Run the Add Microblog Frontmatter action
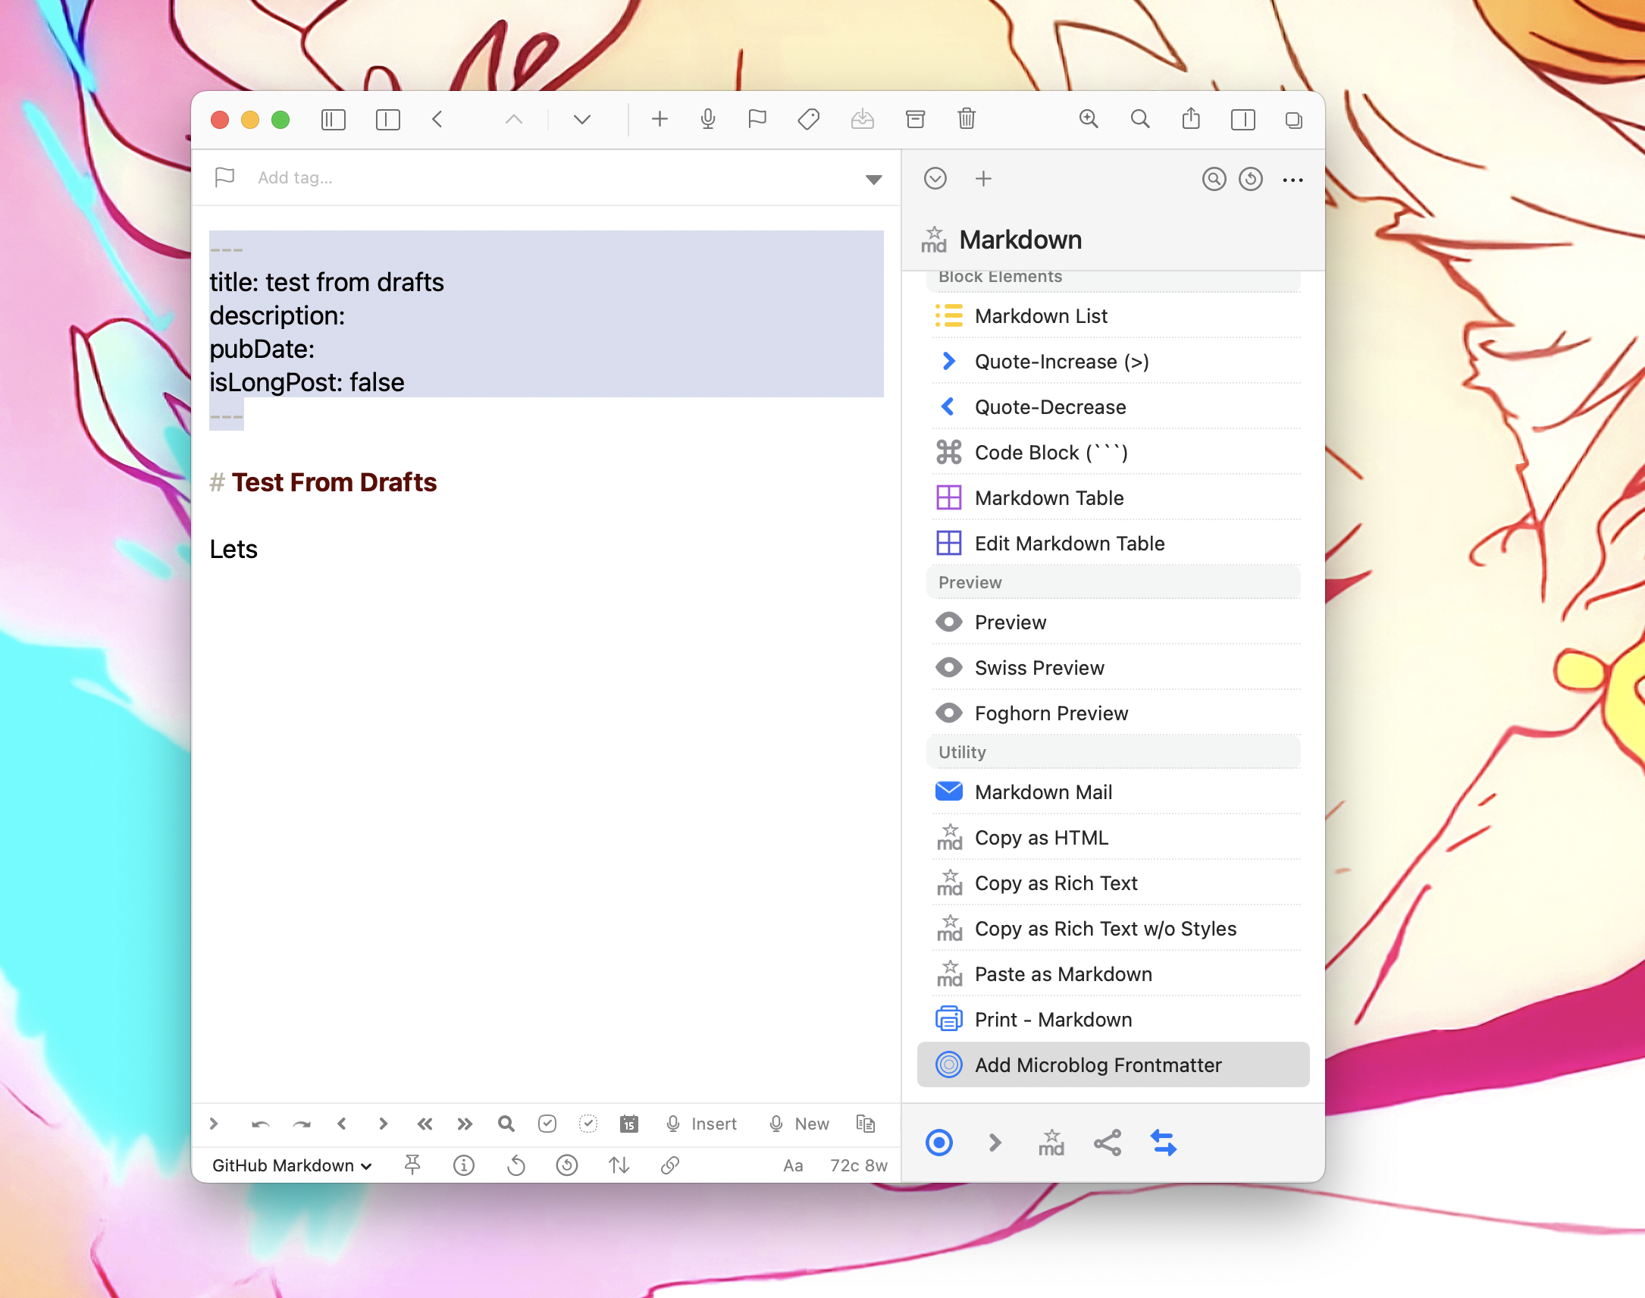This screenshot has width=1645, height=1298. (x=1113, y=1064)
